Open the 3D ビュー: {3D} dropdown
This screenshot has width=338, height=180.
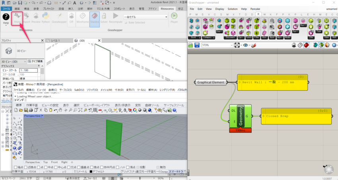(14, 61)
